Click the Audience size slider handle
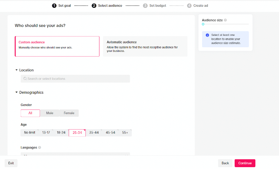 pyautogui.click(x=203, y=24)
